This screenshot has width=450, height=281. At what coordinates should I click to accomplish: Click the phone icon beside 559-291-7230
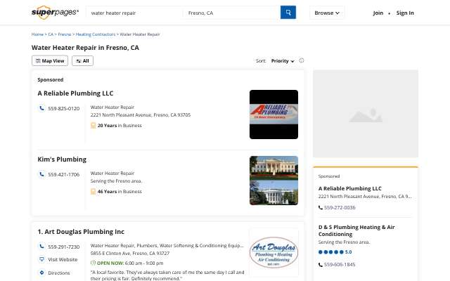[x=42, y=247]
